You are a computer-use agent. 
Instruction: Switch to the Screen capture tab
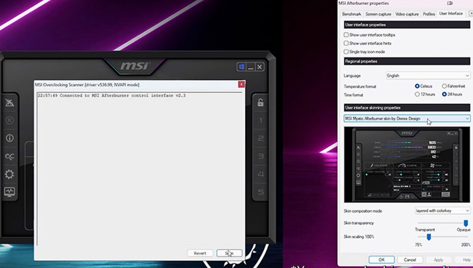378,14
